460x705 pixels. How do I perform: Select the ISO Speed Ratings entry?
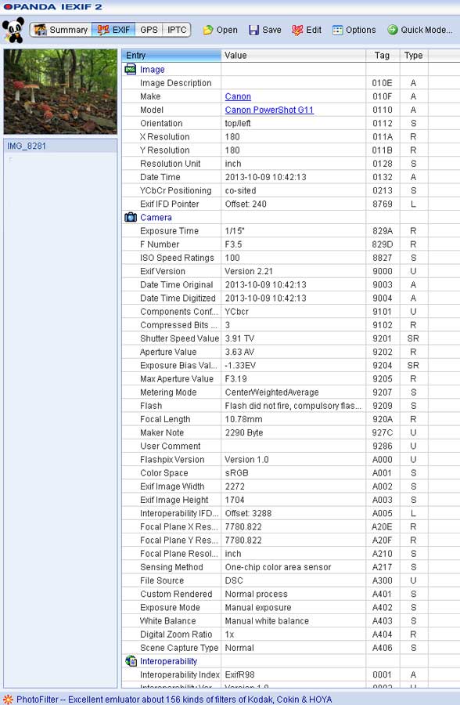(x=177, y=258)
